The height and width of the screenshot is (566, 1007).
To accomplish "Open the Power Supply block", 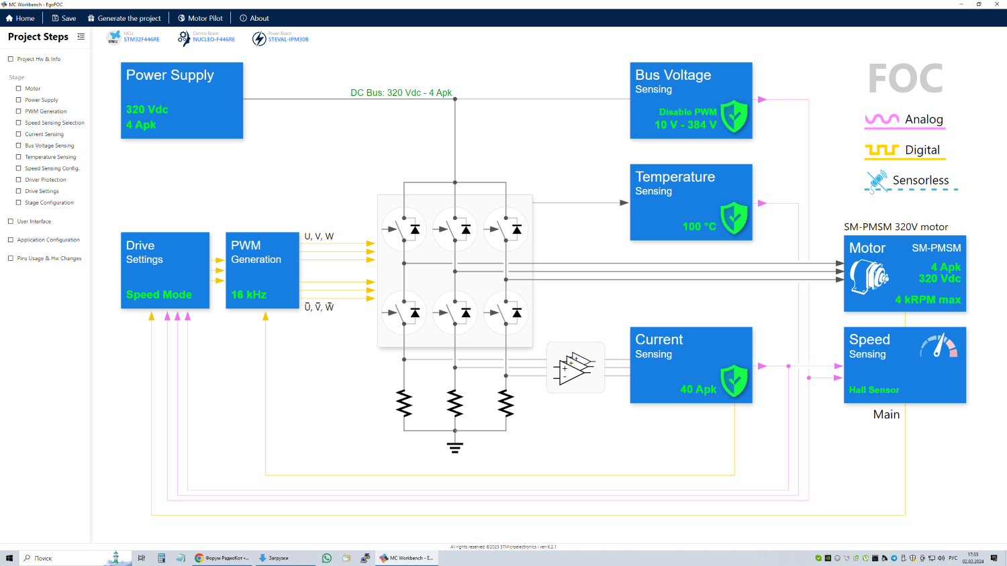I will click(x=182, y=101).
